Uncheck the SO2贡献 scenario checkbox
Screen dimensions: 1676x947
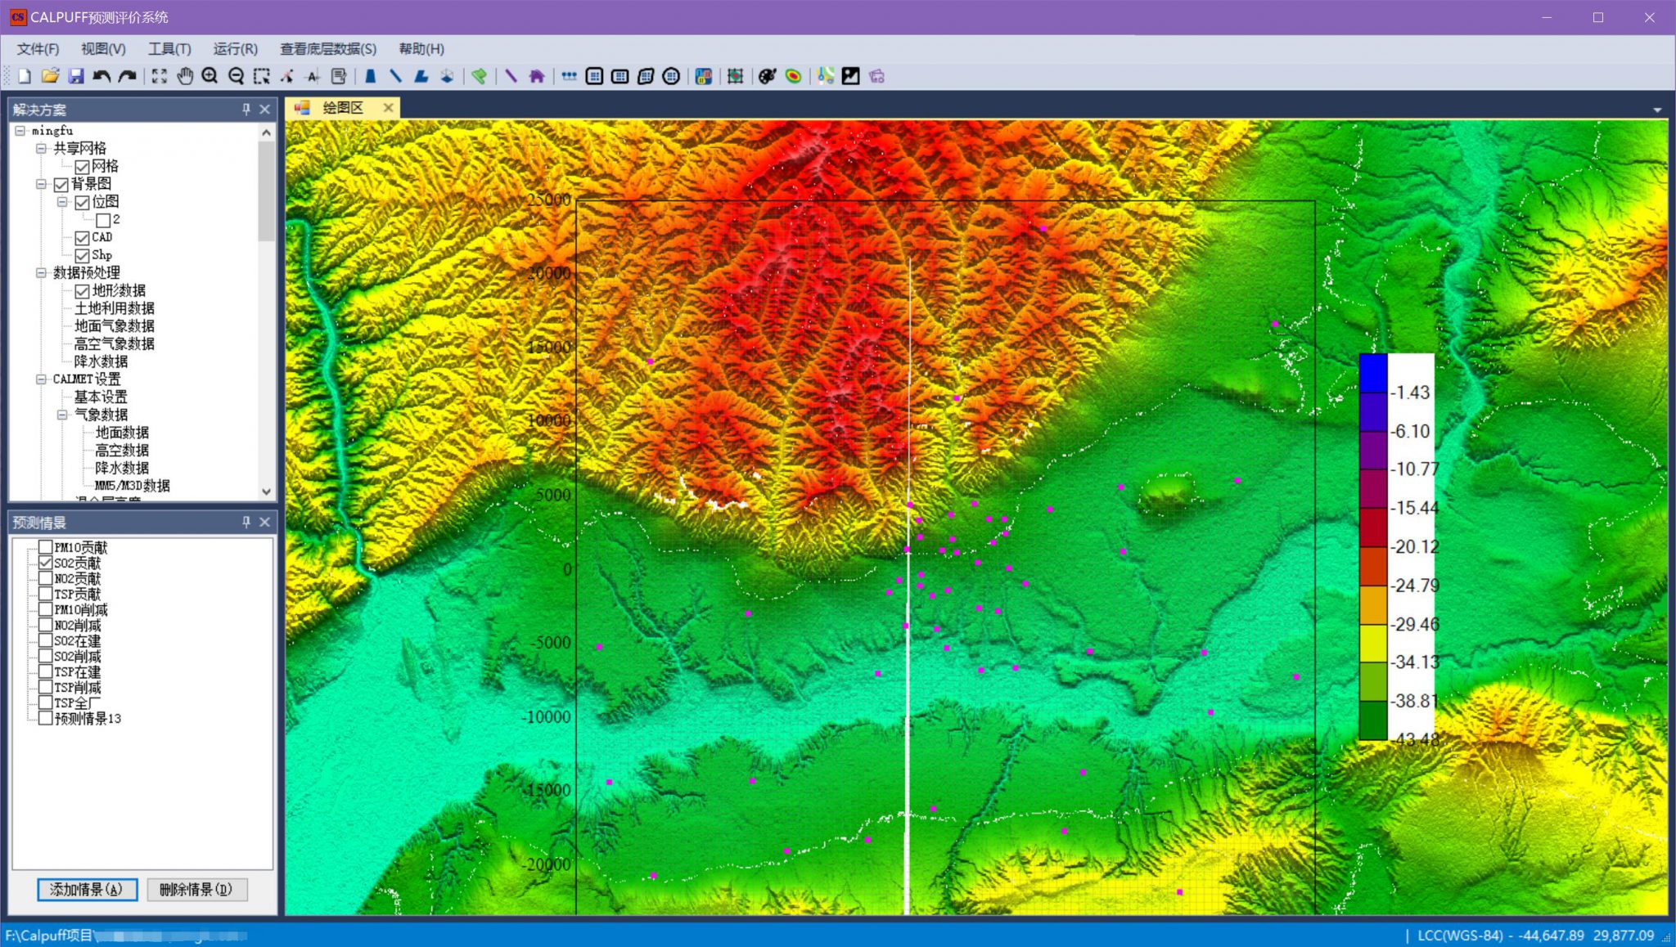coord(46,563)
